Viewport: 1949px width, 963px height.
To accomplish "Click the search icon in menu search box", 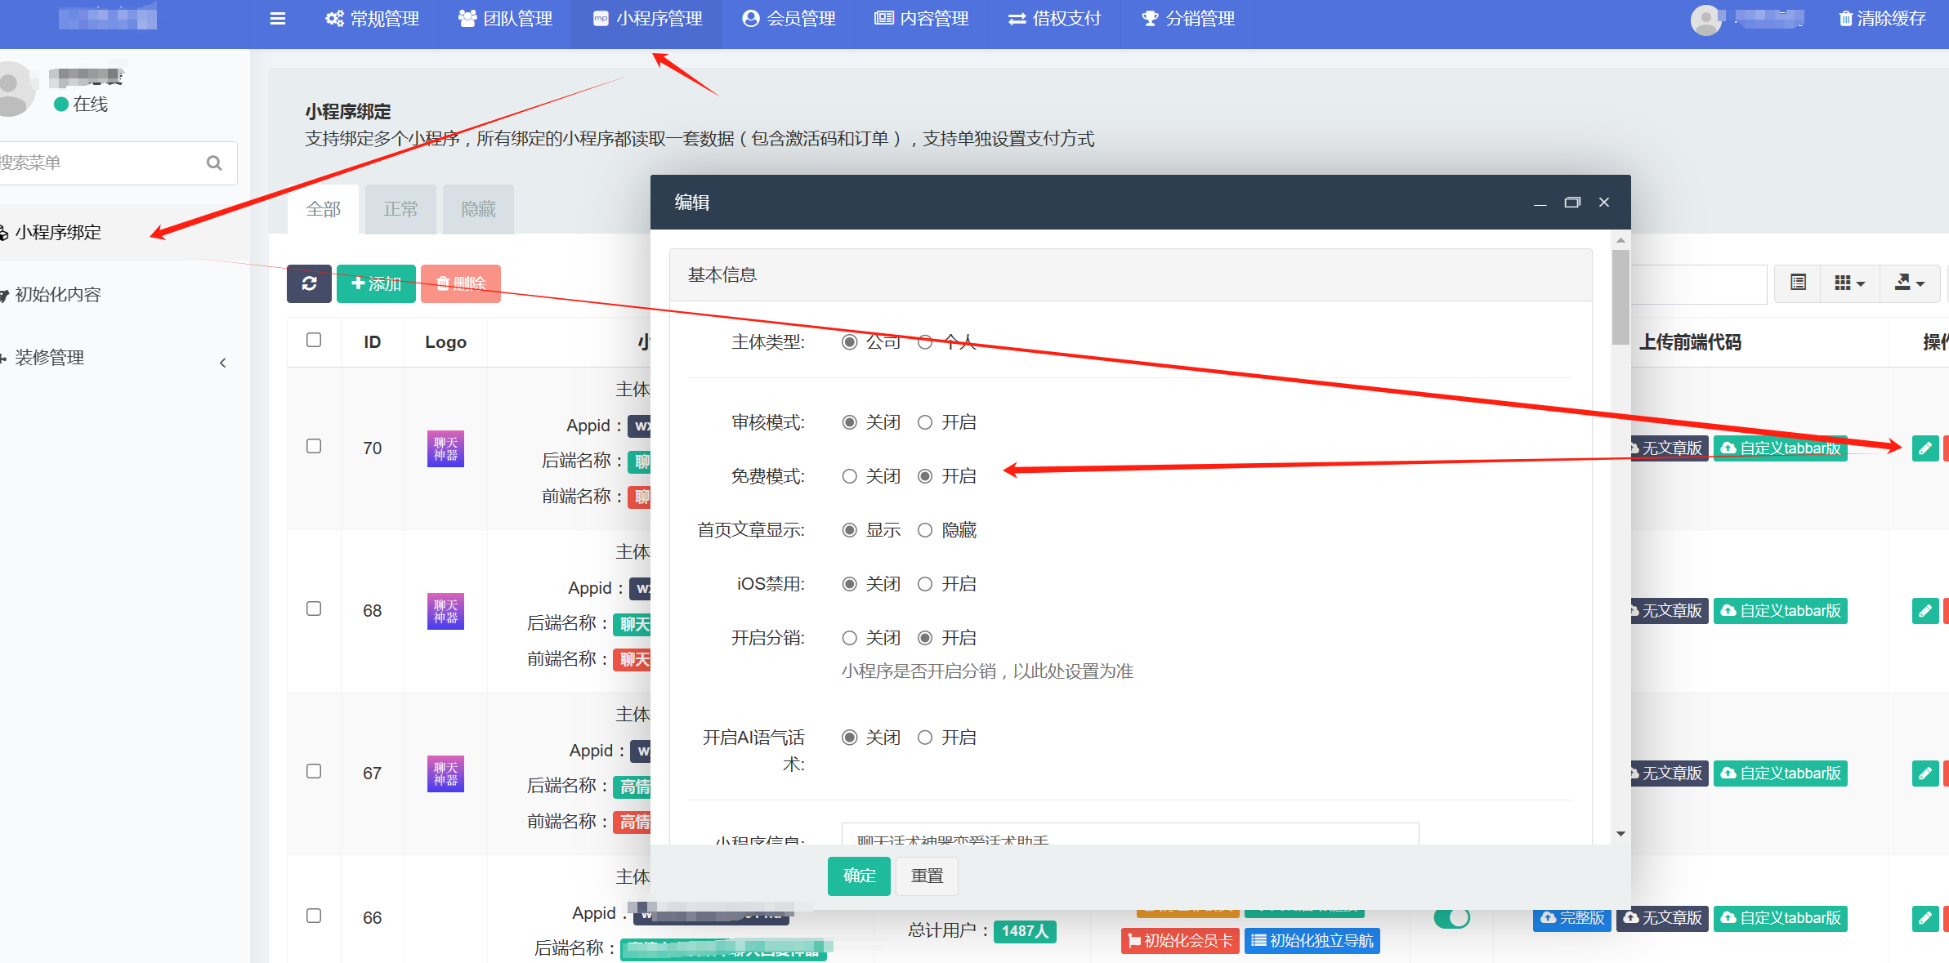I will 214,163.
